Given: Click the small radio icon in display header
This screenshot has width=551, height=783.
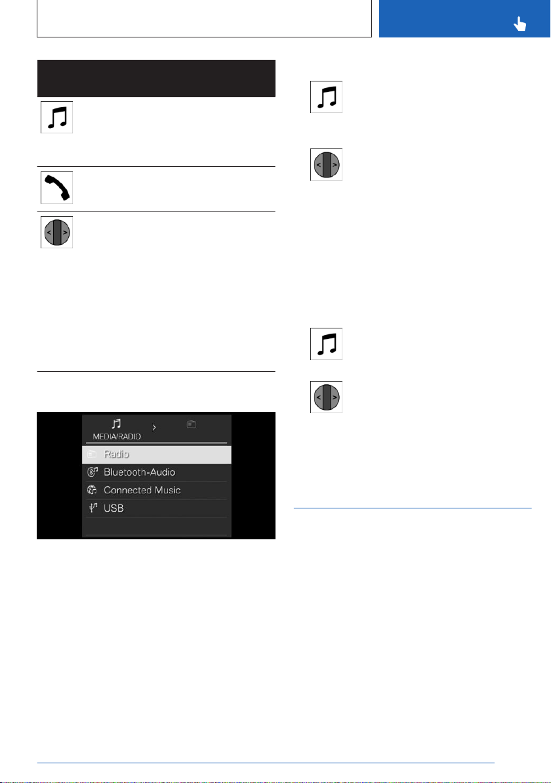Looking at the screenshot, I should (x=192, y=424).
